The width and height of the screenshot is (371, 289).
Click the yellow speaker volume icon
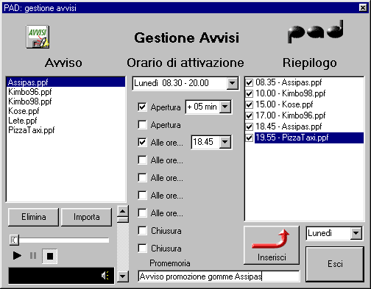pos(105,276)
